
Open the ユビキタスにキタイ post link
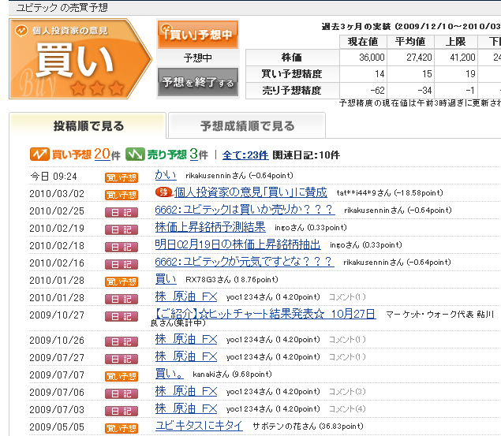click(199, 426)
